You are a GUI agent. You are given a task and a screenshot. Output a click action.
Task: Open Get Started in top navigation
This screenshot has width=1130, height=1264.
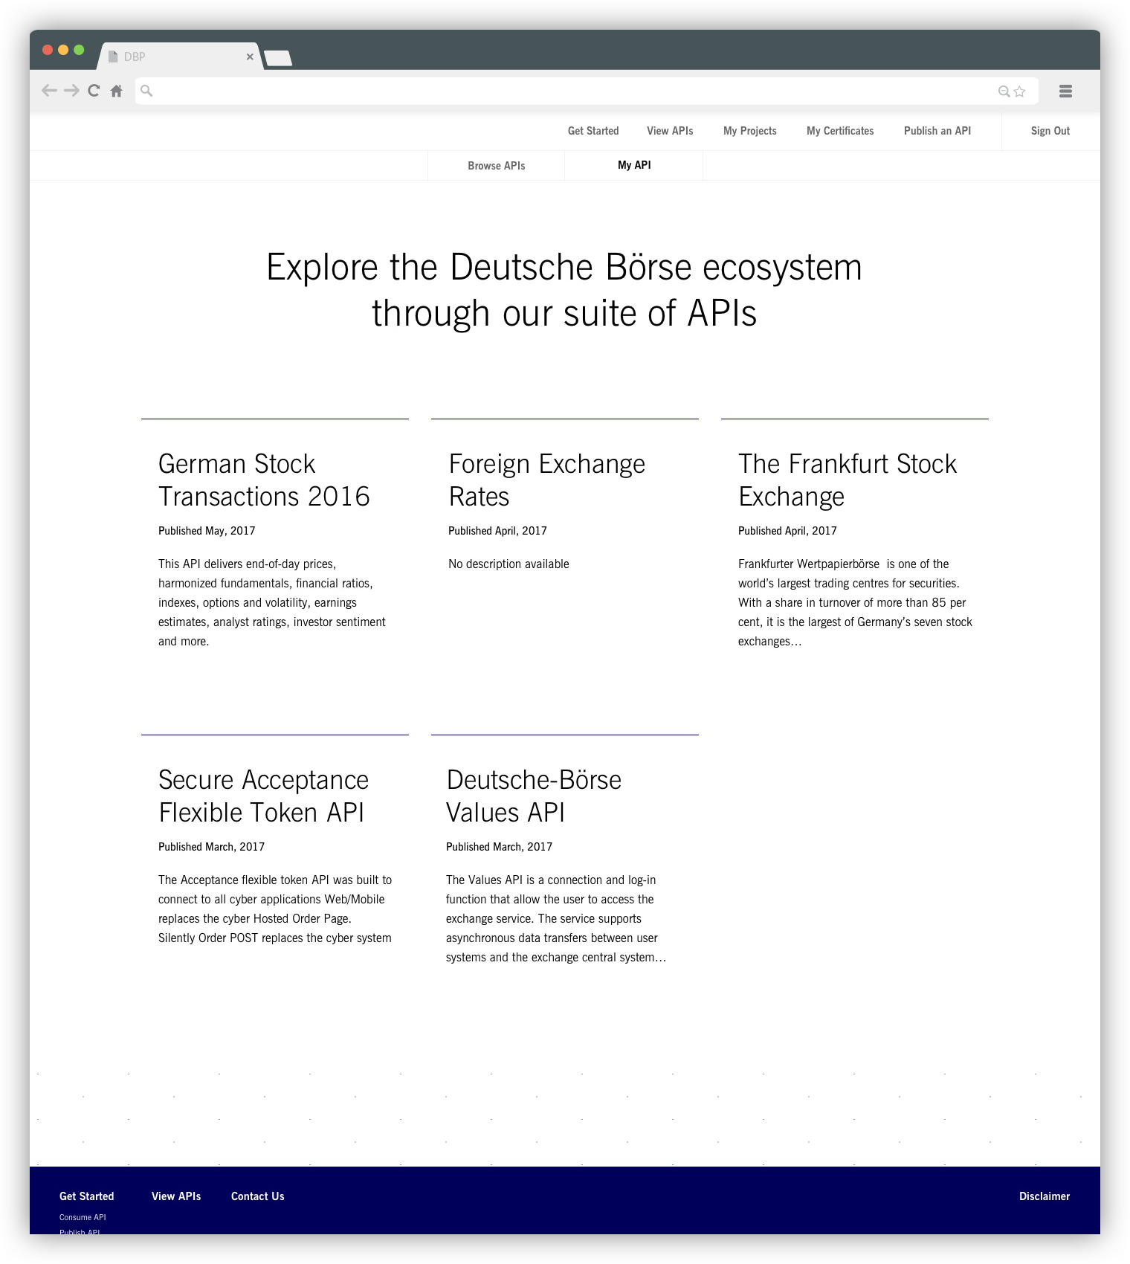coord(593,131)
